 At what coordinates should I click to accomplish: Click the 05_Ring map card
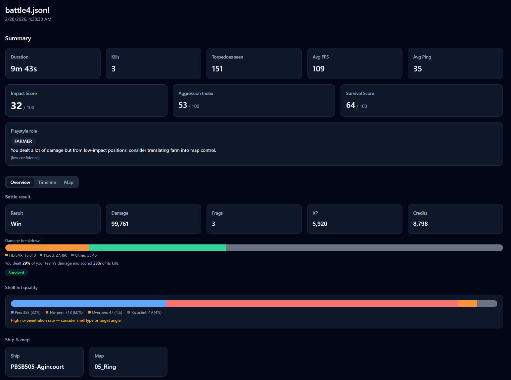tap(128, 361)
